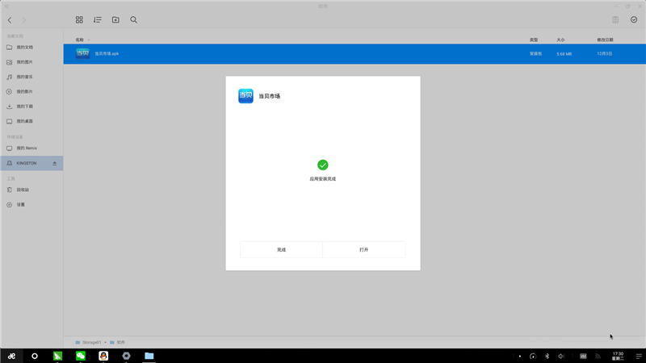This screenshot has height=363, width=646.
Task: Open the sort order icon
Action: [x=97, y=19]
